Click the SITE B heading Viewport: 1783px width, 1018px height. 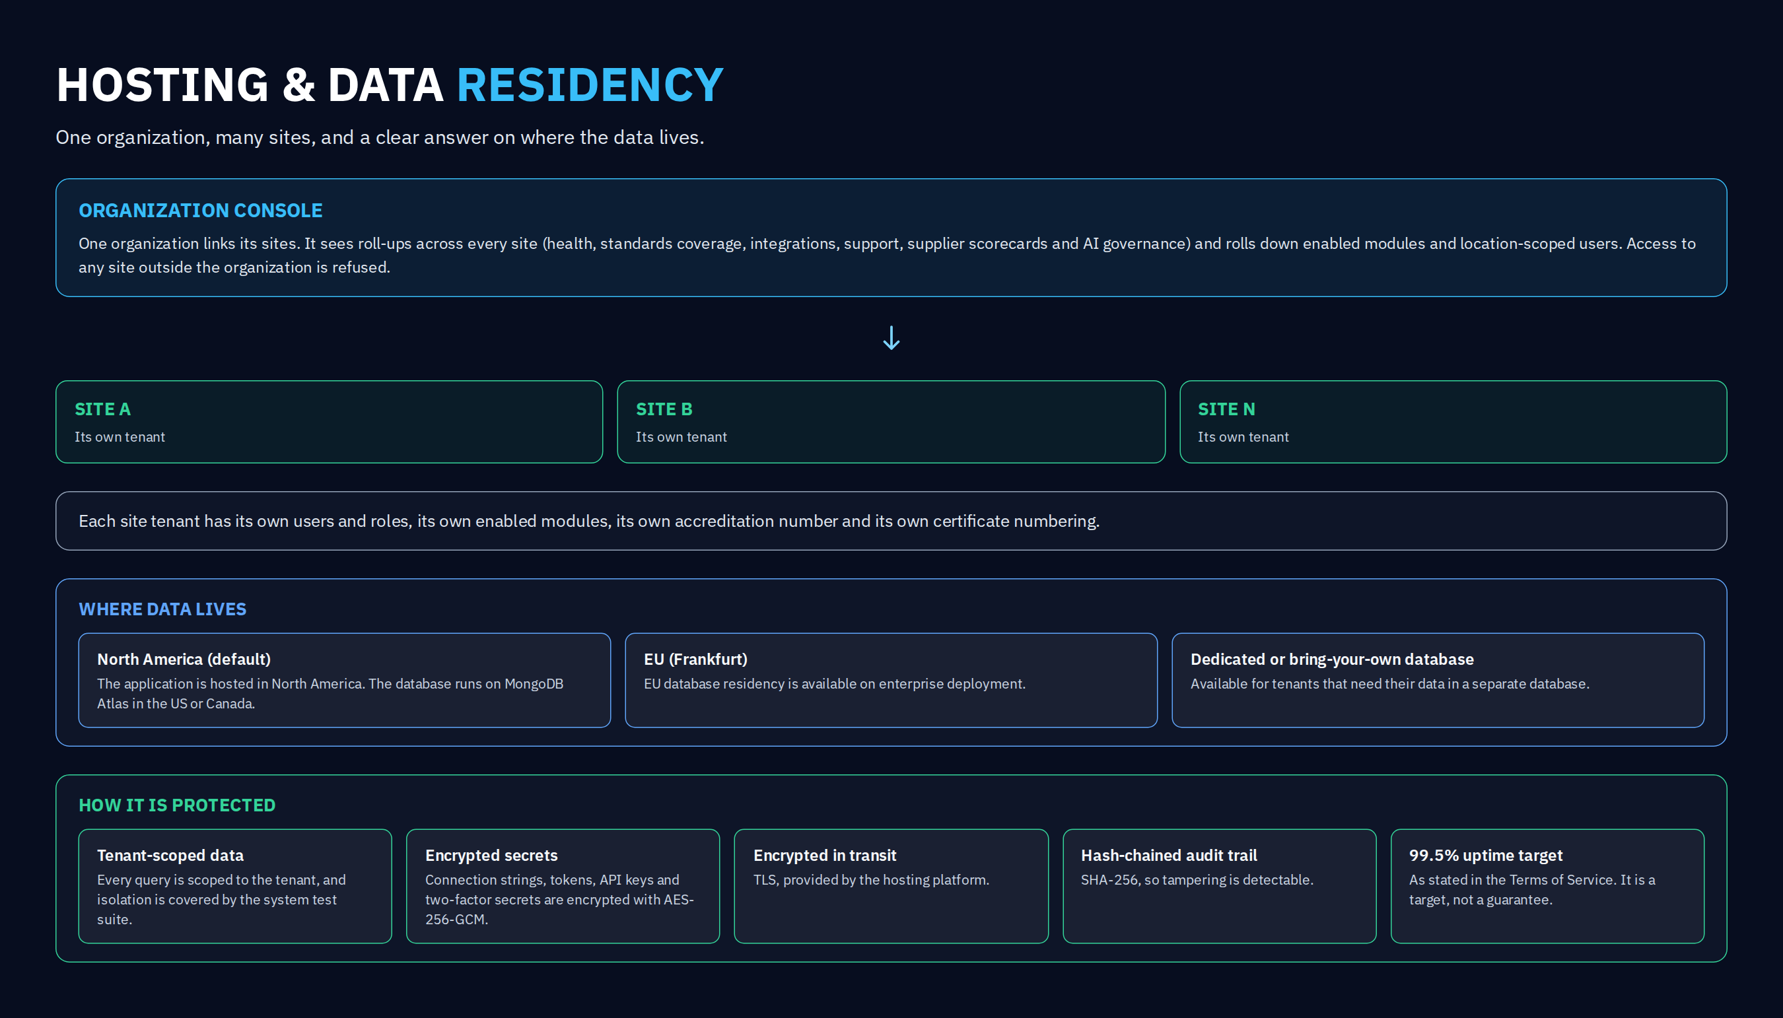[664, 409]
